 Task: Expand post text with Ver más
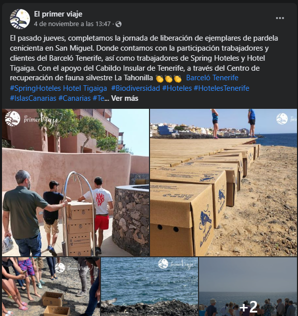[x=124, y=98]
